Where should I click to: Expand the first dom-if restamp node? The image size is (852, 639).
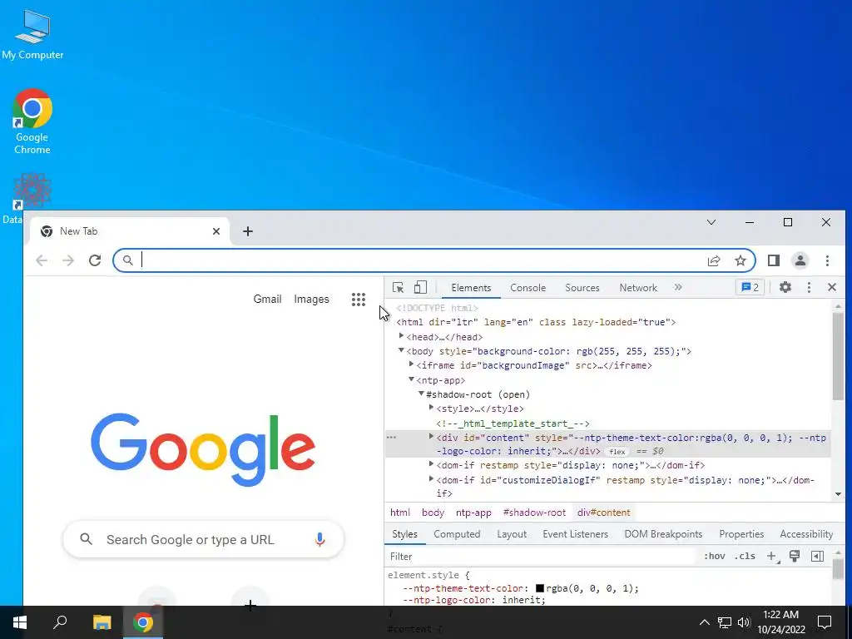[432, 464]
